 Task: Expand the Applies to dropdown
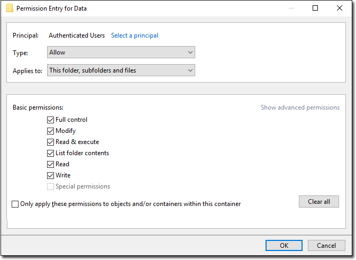pos(121,70)
